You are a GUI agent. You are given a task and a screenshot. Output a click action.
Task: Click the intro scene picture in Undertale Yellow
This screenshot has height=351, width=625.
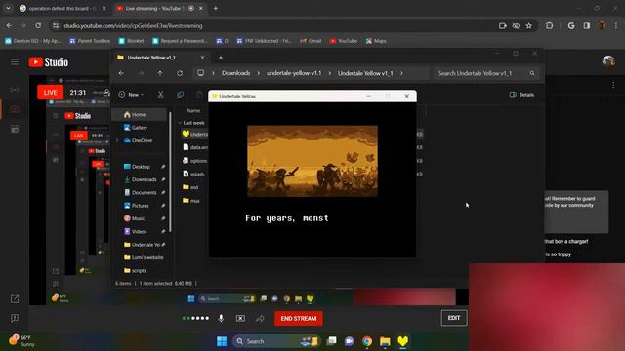tap(312, 161)
